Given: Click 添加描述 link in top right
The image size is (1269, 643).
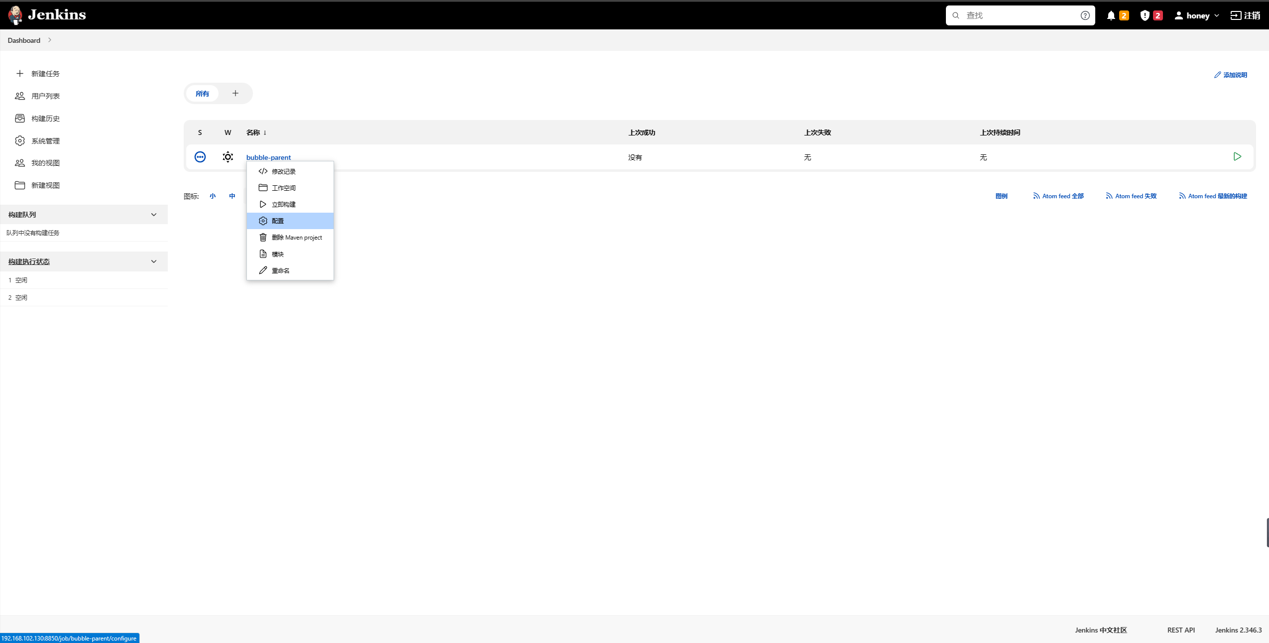Looking at the screenshot, I should click(1230, 75).
